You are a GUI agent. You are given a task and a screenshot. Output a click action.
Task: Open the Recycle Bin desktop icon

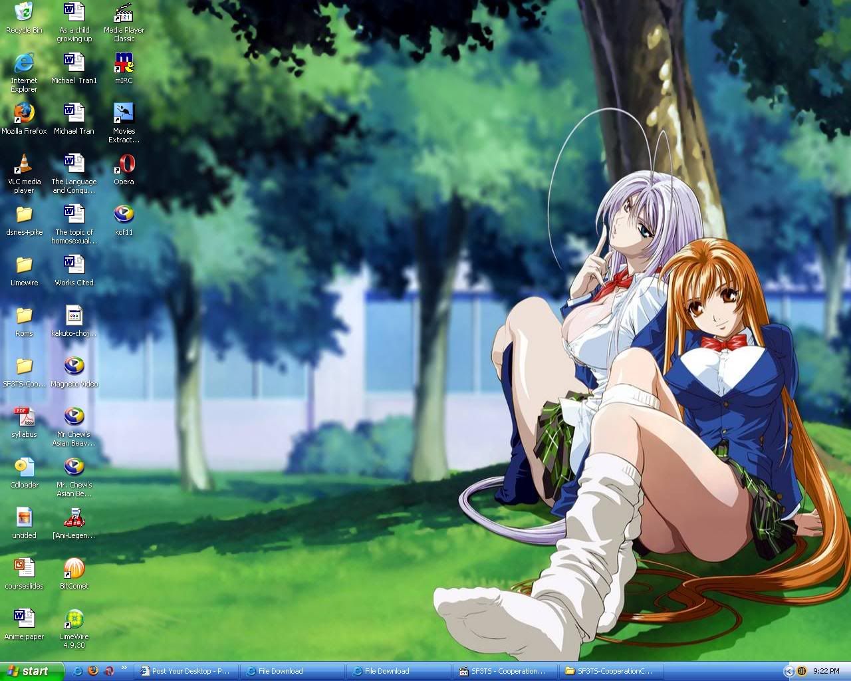coord(24,18)
